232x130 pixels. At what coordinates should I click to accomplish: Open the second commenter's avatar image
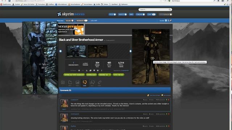coord(64,117)
